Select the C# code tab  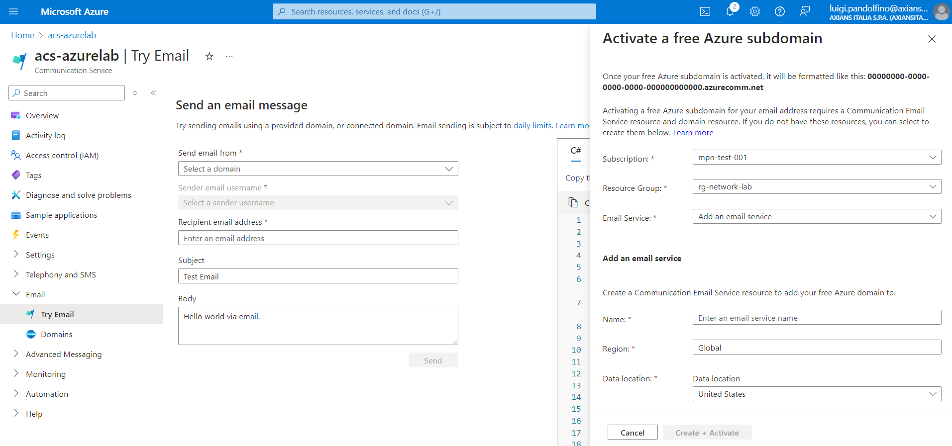coord(576,151)
